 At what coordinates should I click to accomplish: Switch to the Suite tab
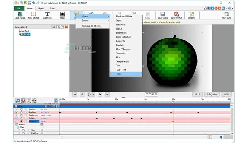(x=52, y=8)
